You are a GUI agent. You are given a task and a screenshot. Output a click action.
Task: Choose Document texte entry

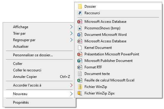(x=118, y=74)
